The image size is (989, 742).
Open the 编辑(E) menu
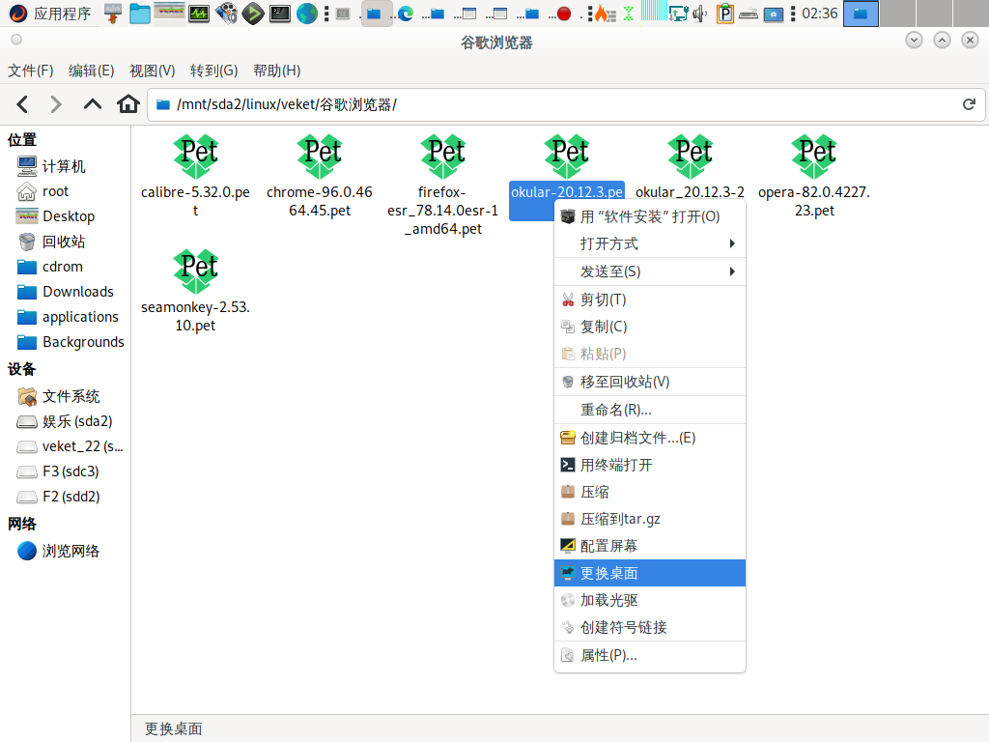[92, 71]
